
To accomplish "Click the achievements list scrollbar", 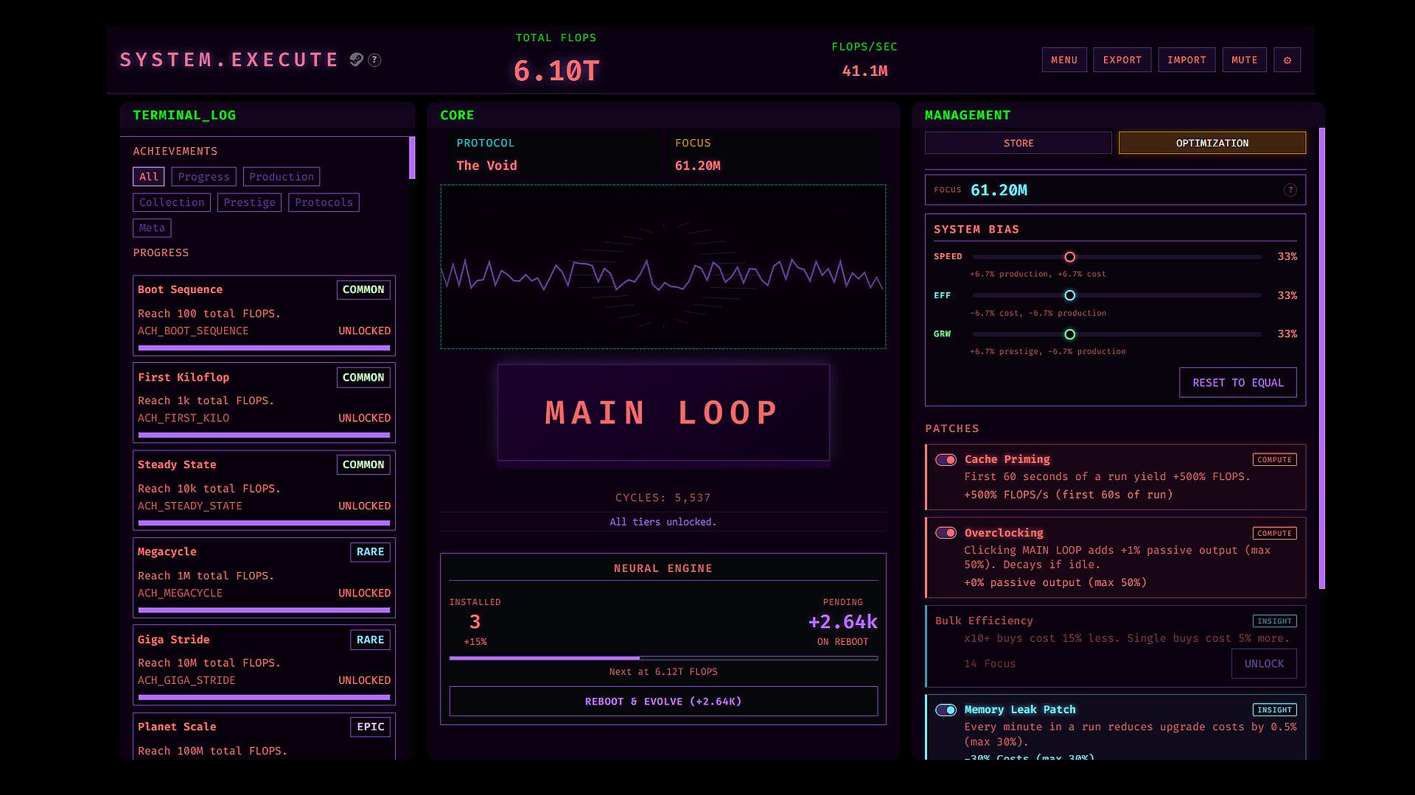I will click(412, 158).
